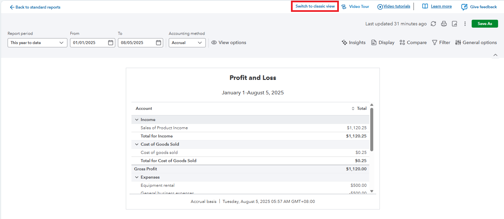Viewport: 504px width, 219px height.
Task: Click the Save As button
Action: tap(485, 24)
